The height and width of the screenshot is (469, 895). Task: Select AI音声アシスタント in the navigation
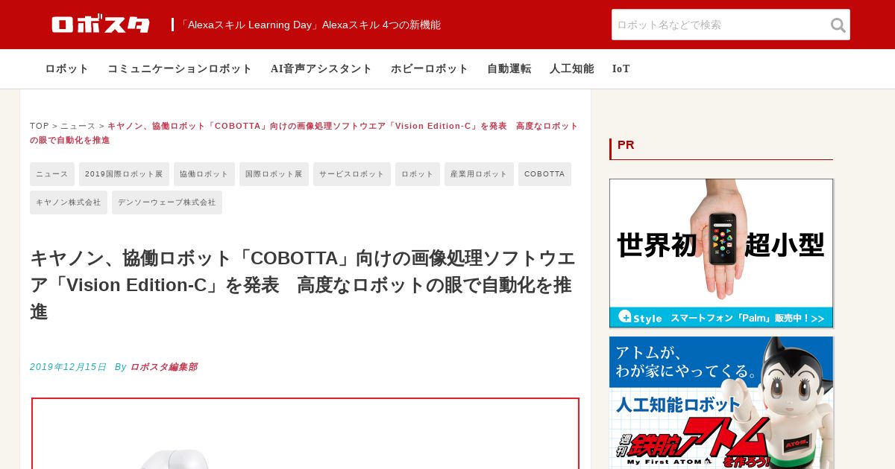pos(321,68)
